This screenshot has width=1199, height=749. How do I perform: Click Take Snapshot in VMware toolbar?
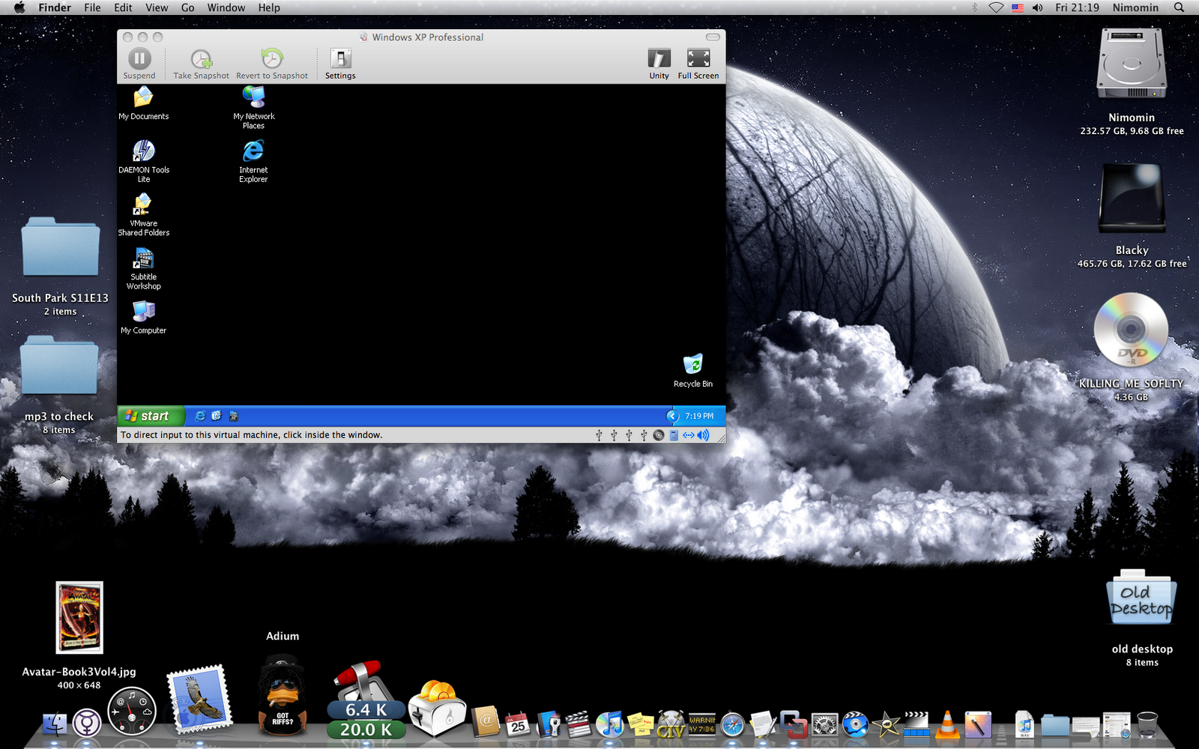(x=202, y=64)
